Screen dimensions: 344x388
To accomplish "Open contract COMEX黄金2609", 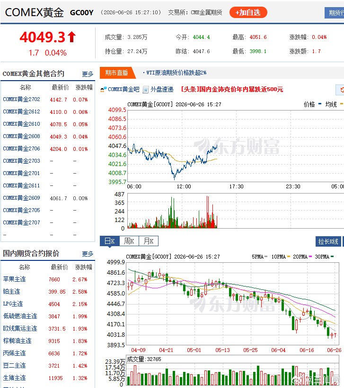I will click(21, 198).
